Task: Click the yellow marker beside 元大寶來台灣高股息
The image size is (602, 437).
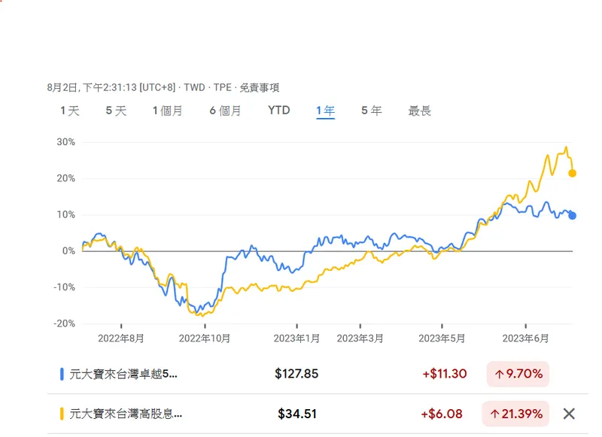Action: tap(61, 414)
